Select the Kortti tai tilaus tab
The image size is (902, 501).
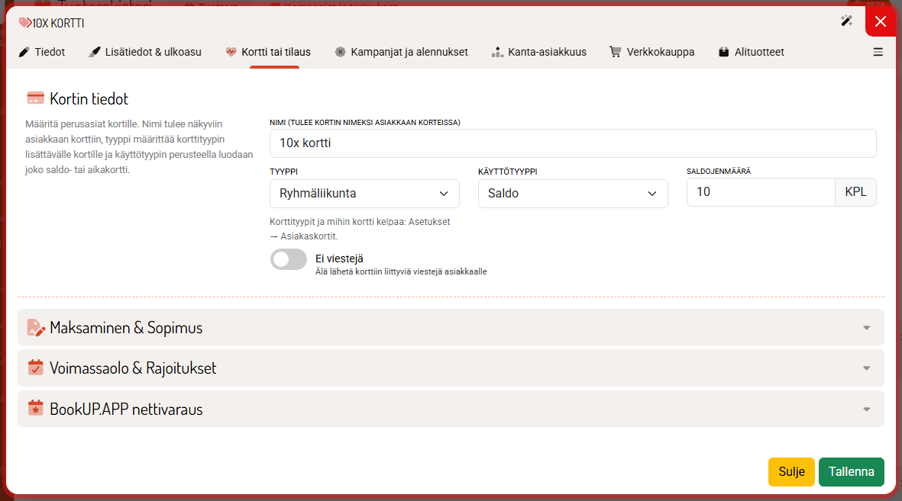[x=268, y=53]
